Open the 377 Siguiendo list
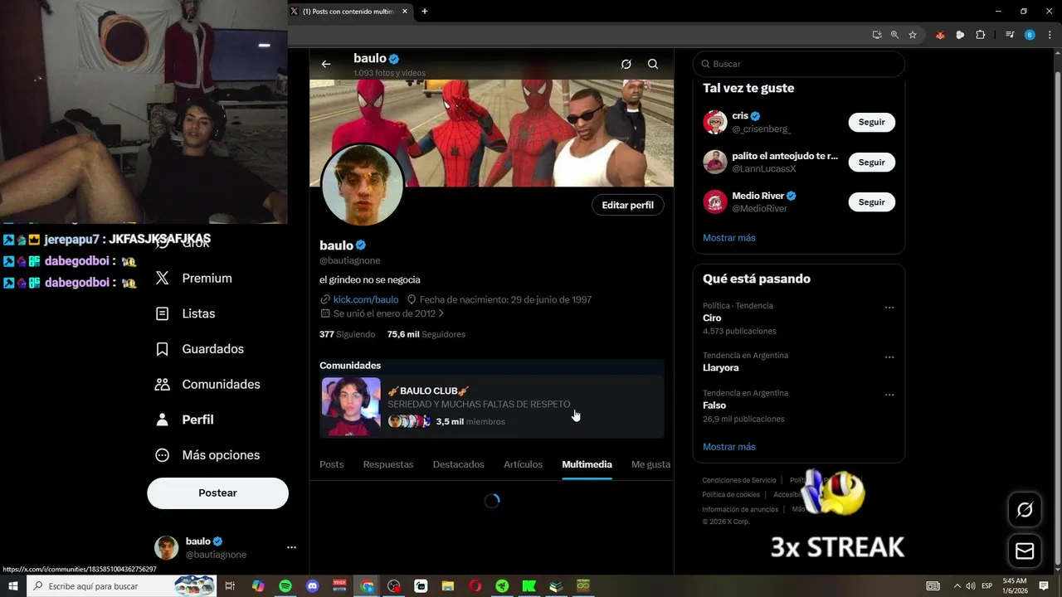Screen dimensions: 1062x597 pos(348,334)
